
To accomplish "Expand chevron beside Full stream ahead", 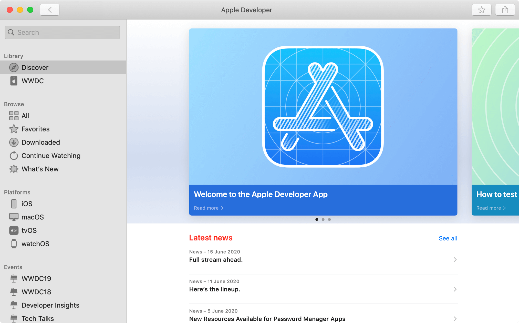I will click(x=455, y=259).
